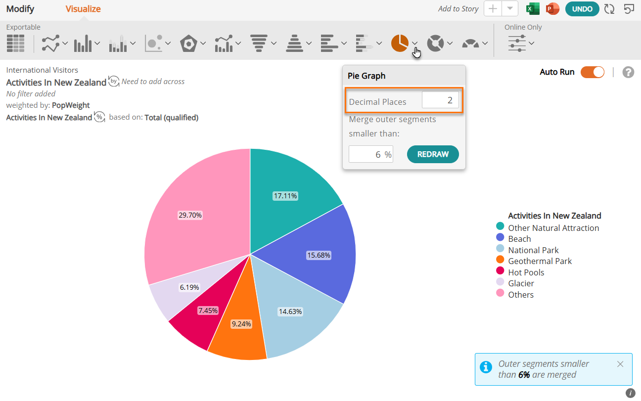Select the gauge chart icon
This screenshot has height=401, width=641.
coord(470,44)
